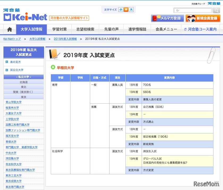The width and height of the screenshot is (223, 190).
Task: Click the メルマガ登録 mail button
Action: pyautogui.click(x=167, y=18)
